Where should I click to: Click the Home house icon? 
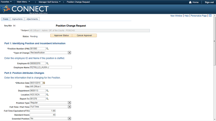(x=190, y=2)
